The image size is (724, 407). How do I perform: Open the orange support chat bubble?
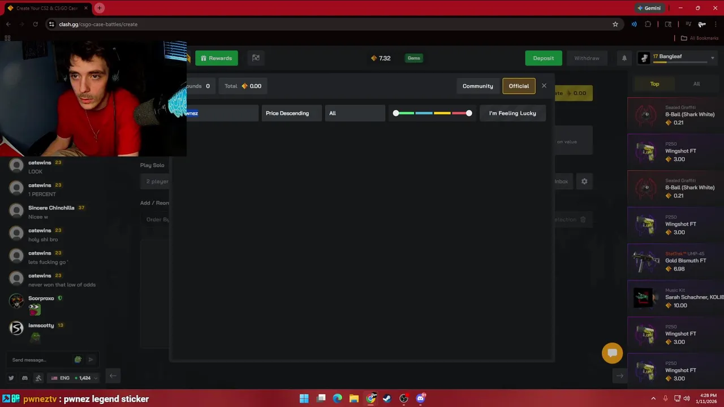point(612,353)
